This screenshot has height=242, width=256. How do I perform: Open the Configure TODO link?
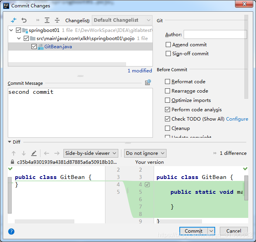pyautogui.click(x=237, y=119)
